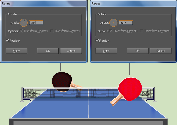This screenshot has width=177, height=125.
Task: Click Copy in the right Rotate dialog
Action: (106, 51)
